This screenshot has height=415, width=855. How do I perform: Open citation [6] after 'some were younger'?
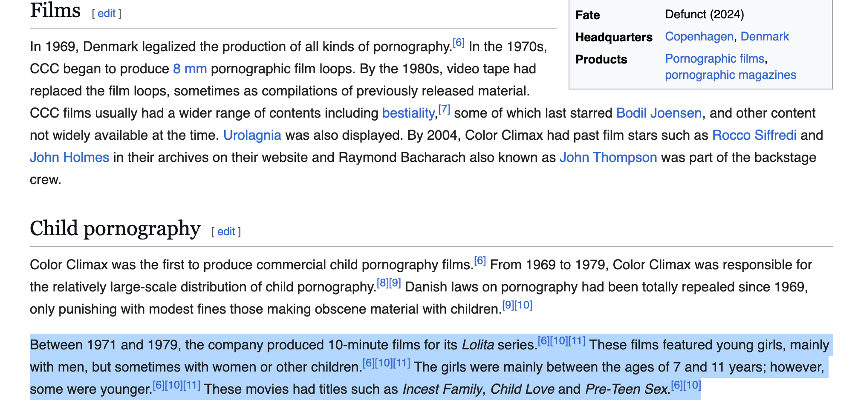point(159,385)
